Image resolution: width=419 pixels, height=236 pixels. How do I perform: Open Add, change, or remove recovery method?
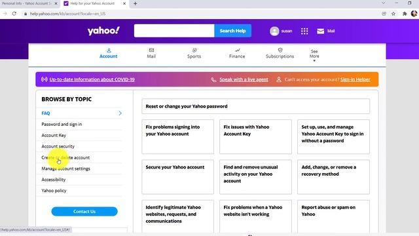pos(333,177)
